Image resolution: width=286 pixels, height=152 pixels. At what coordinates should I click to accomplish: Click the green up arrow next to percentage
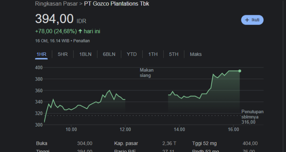coord(80,31)
